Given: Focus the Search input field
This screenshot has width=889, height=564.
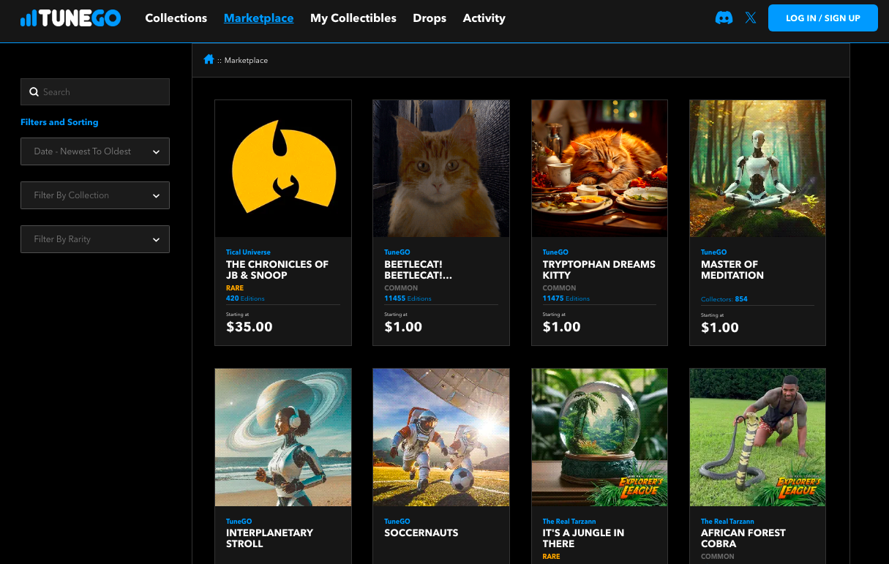Looking at the screenshot, I should [x=95, y=91].
